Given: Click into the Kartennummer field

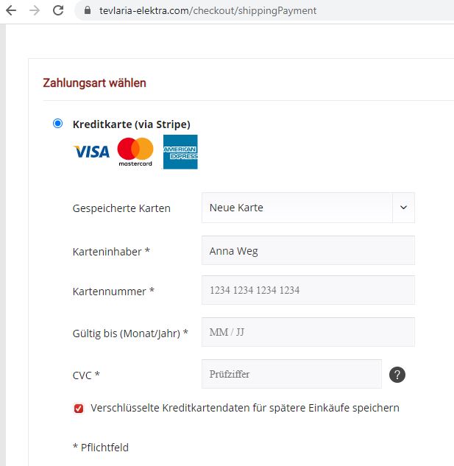Looking at the screenshot, I should [308, 290].
